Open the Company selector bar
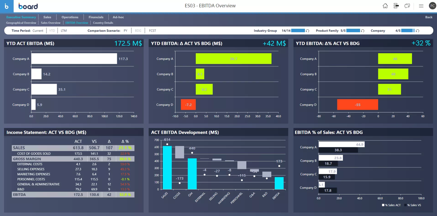Image resolution: width=437 pixels, height=216 pixels. tap(408, 30)
